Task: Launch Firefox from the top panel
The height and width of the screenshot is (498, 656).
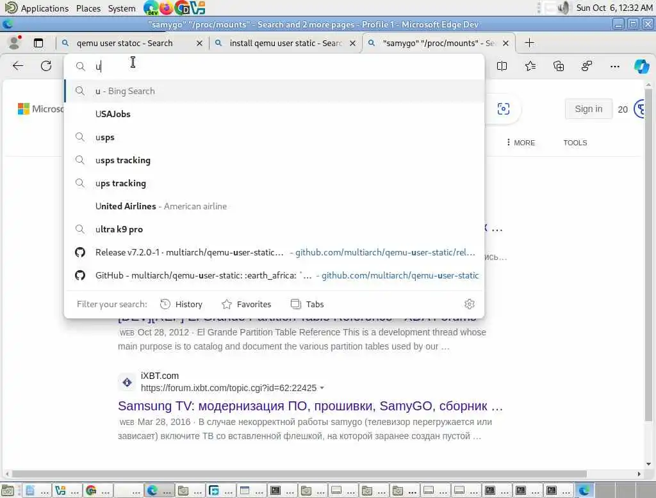Action: coord(166,8)
